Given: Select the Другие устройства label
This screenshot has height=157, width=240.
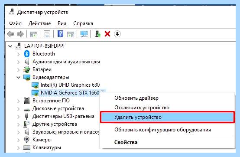Looking at the screenshot, I should click(x=55, y=124).
